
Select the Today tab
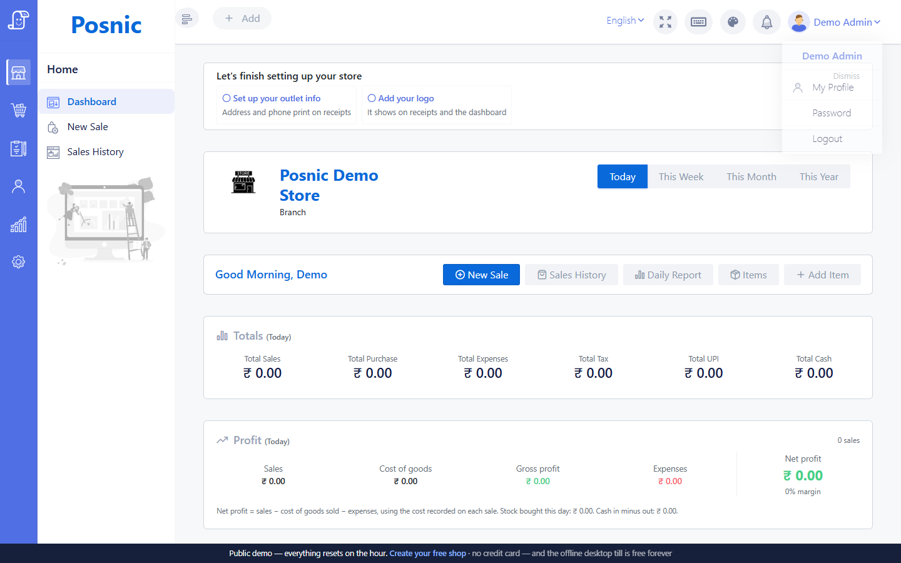[623, 176]
